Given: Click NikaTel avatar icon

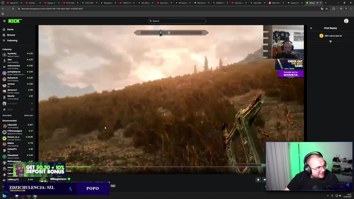Looking at the screenshot, I should point(4,97).
